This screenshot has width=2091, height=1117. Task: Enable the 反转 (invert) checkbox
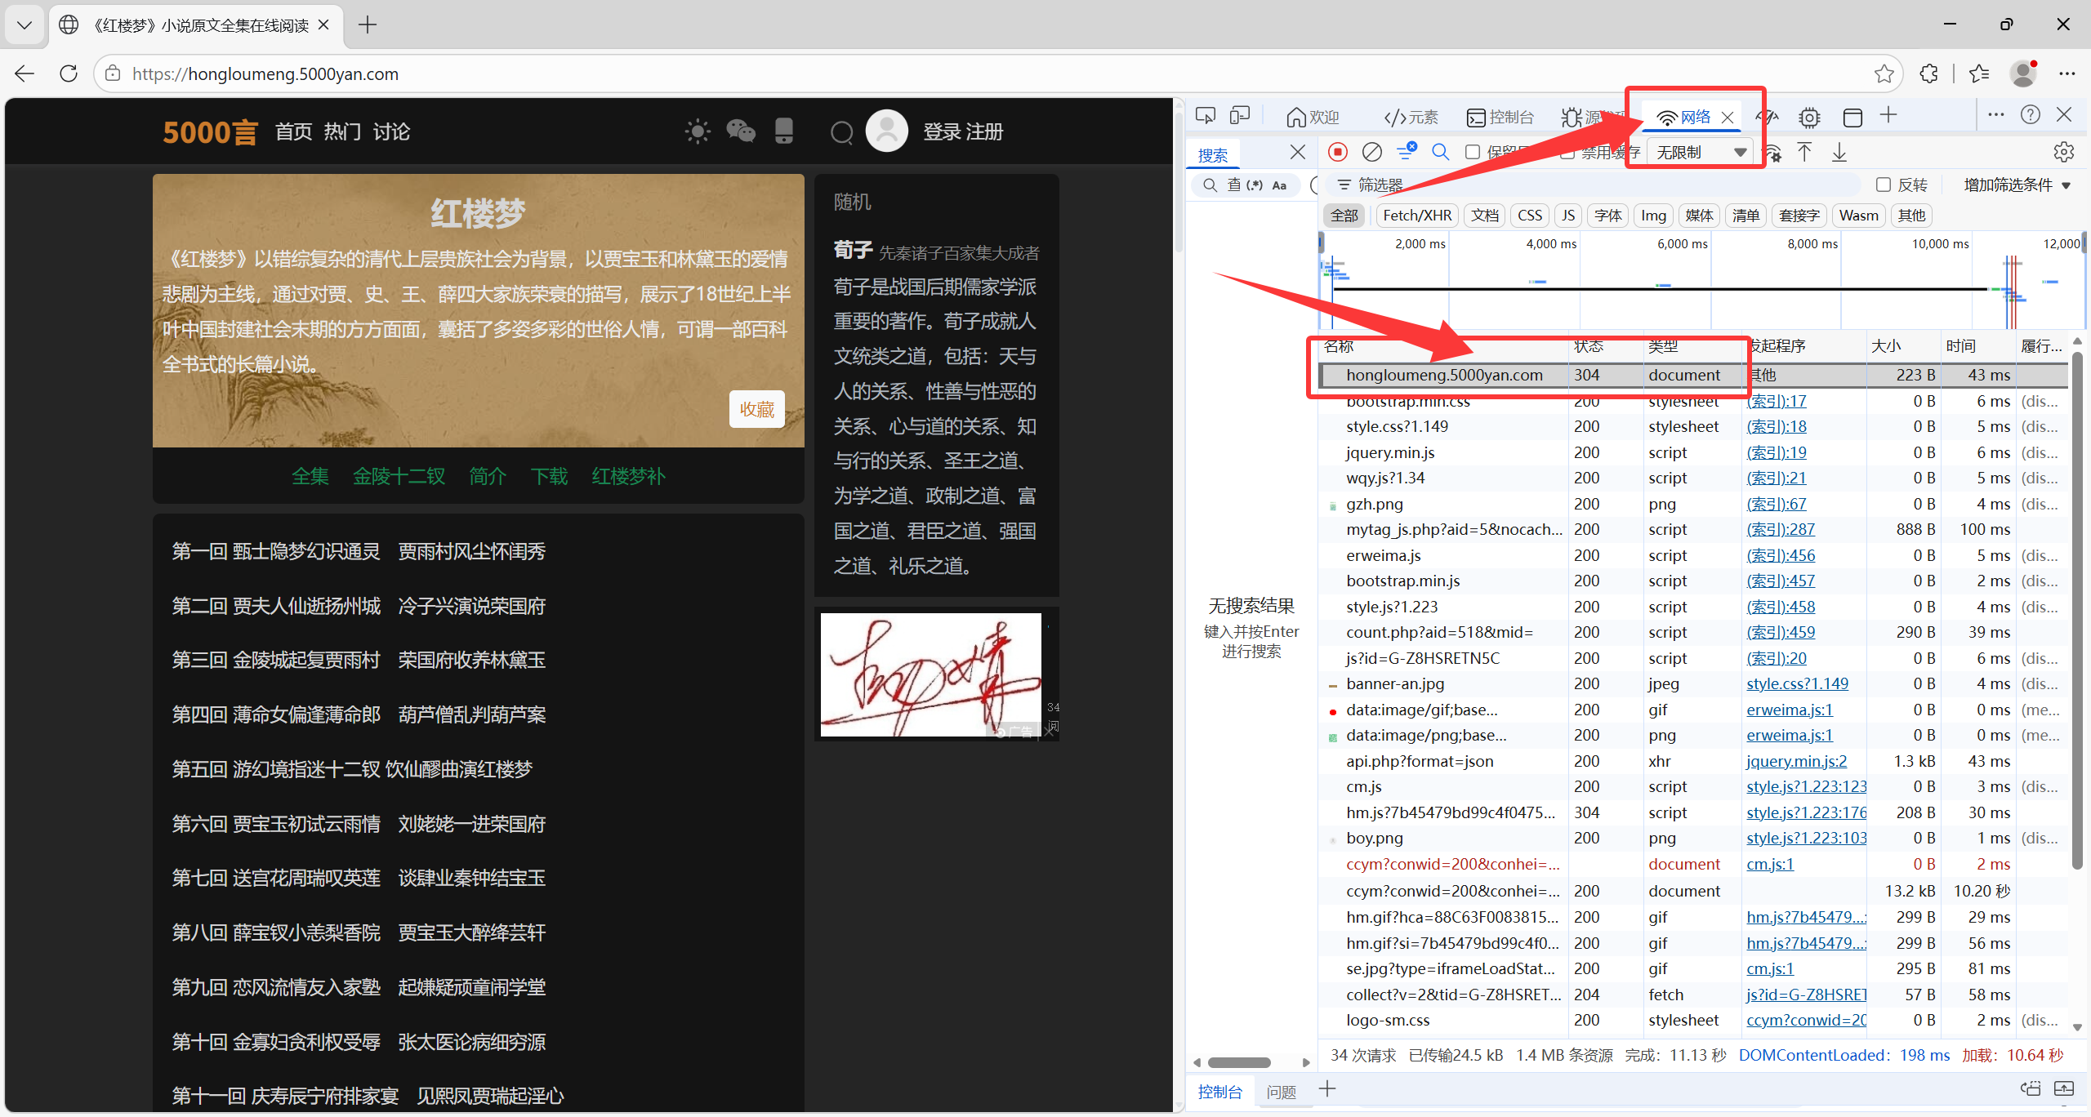(x=1884, y=185)
